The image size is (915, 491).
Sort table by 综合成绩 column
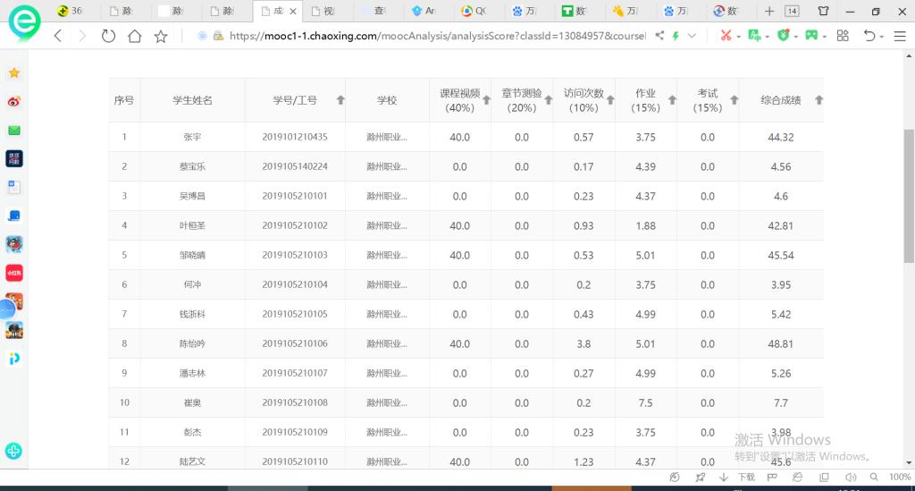[818, 100]
